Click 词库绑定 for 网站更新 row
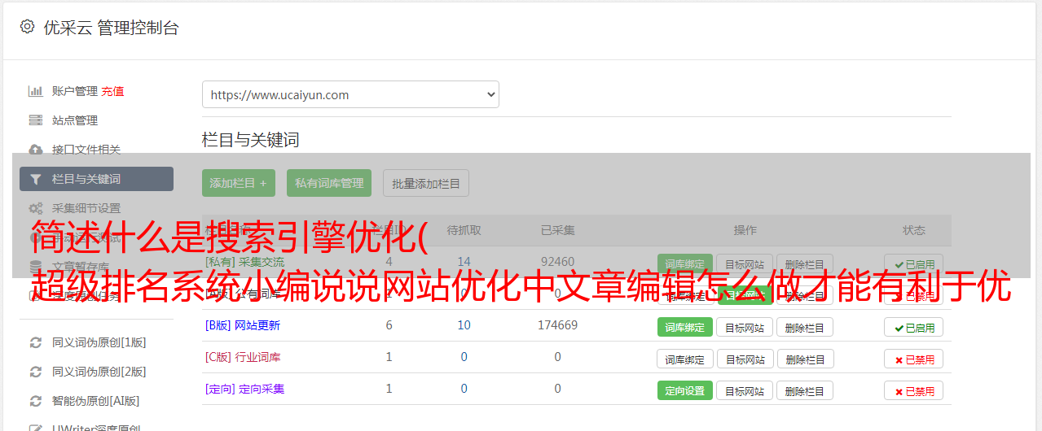1042x431 pixels. 685,327
